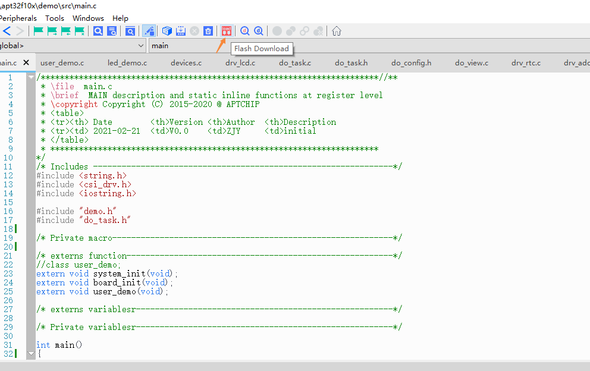
Task: Open Find with the first magnifier icon
Action: pos(98,31)
